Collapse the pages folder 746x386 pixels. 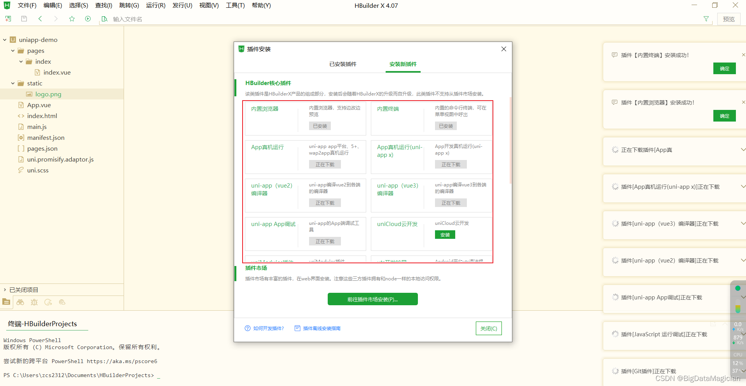(13, 50)
